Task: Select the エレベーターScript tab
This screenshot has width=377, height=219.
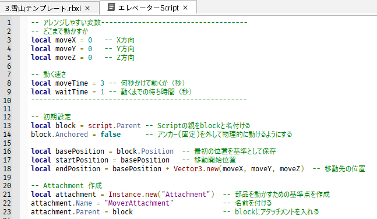Action: tap(149, 8)
